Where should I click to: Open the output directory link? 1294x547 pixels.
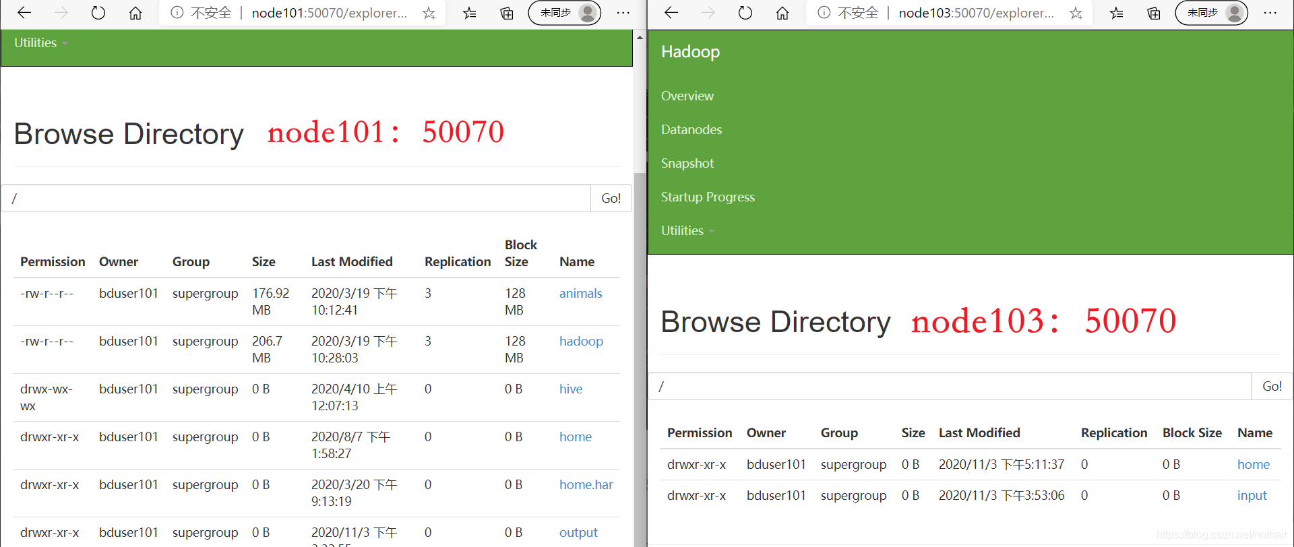point(578,532)
